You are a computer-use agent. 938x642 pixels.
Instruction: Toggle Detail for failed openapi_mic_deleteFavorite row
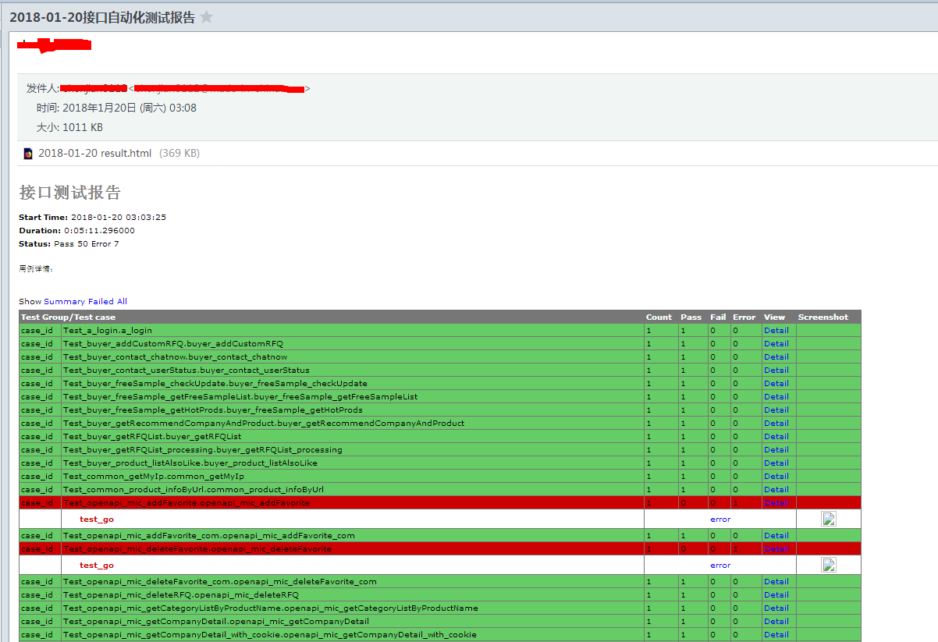tap(776, 549)
